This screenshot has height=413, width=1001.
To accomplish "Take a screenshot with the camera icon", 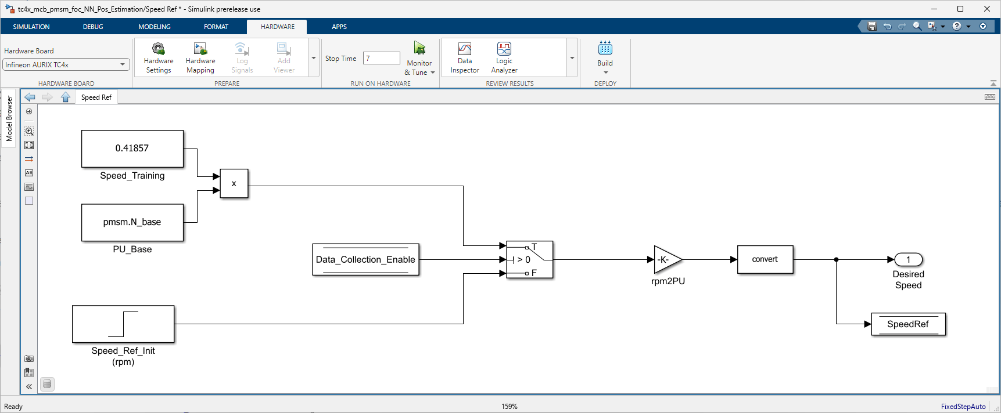I will click(29, 358).
